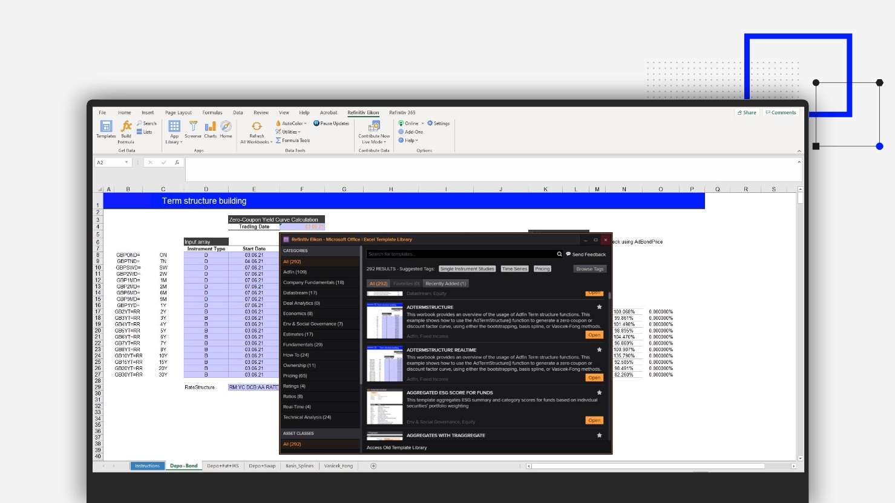Select the Pricing suggested tag
Viewport: 895px width, 503px height.
[x=542, y=269]
